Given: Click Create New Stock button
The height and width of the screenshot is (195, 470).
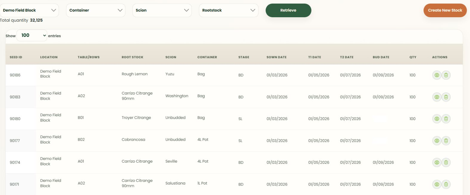Looking at the screenshot, I should point(445,10).
